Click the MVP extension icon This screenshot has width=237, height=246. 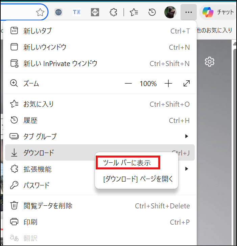click(x=95, y=12)
